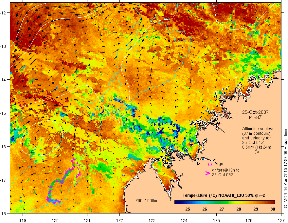The height and width of the screenshot is (223, 288).
Task: Click the 200 1000m bathymetry label
Action: (x=146, y=201)
